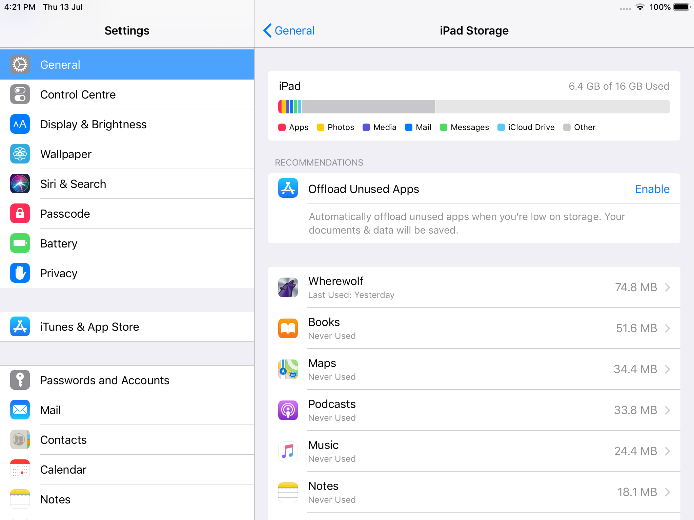Open iTunes & App Store settings
Screen dimensions: 694x520
127,327
